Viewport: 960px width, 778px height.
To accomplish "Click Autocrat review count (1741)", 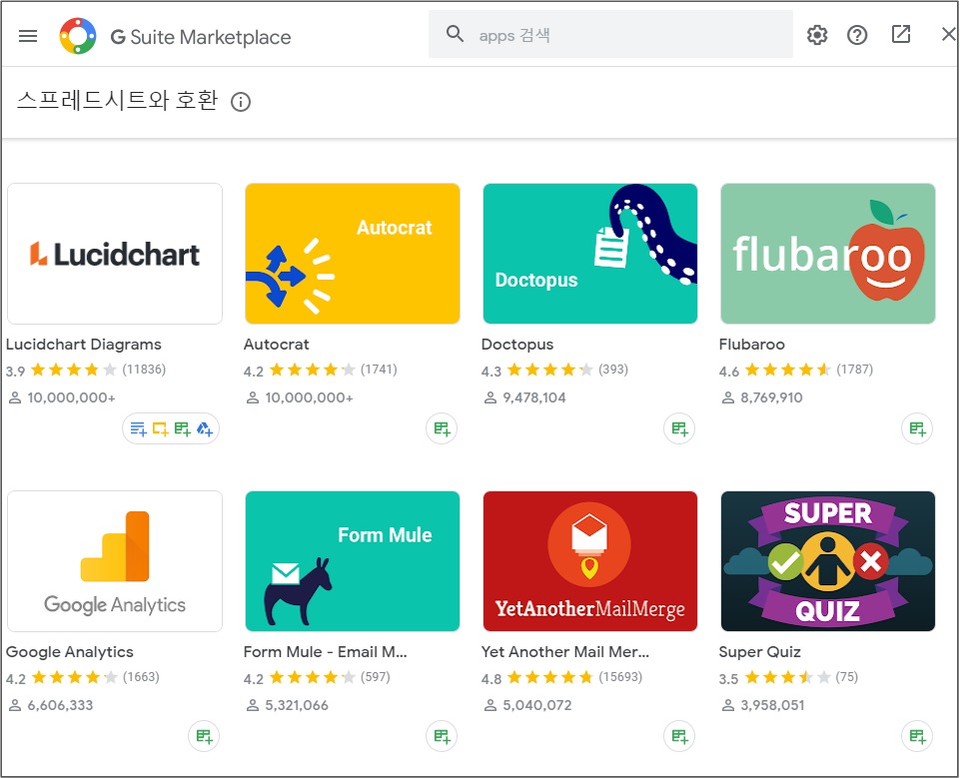I will 379,370.
